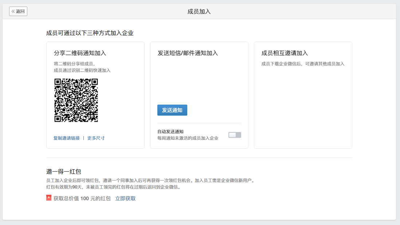Click heading 成员相互邀请加入
400x225 pixels.
pos(285,53)
